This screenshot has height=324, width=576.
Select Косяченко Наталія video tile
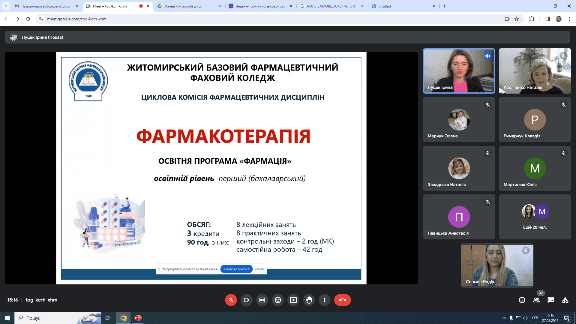pos(535,71)
